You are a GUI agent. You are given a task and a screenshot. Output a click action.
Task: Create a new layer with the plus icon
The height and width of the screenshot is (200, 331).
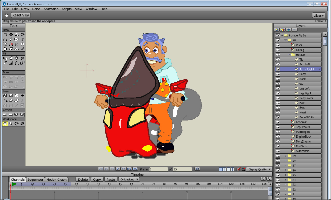(x=22, y=96)
